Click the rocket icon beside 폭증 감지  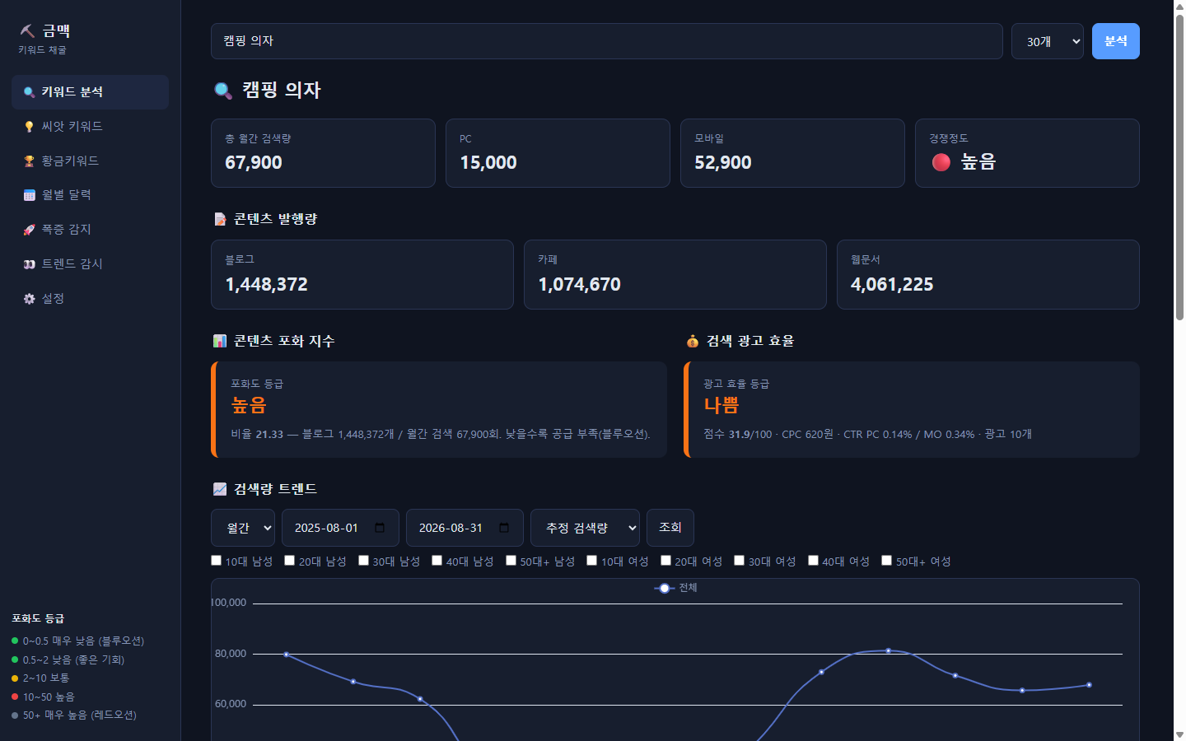coord(29,230)
